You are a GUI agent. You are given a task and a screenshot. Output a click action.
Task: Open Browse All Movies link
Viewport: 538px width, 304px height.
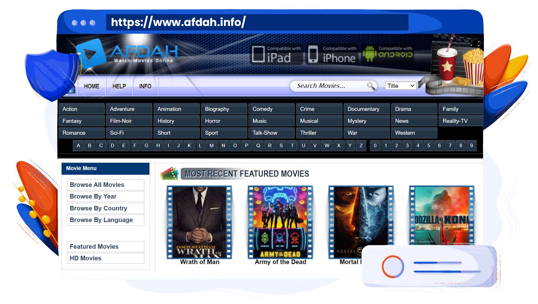106,185
